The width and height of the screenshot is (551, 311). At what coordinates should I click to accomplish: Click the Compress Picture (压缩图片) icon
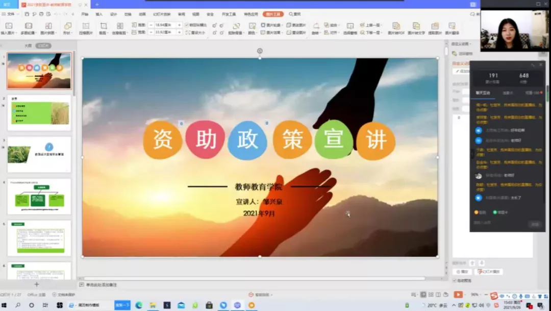(86, 26)
